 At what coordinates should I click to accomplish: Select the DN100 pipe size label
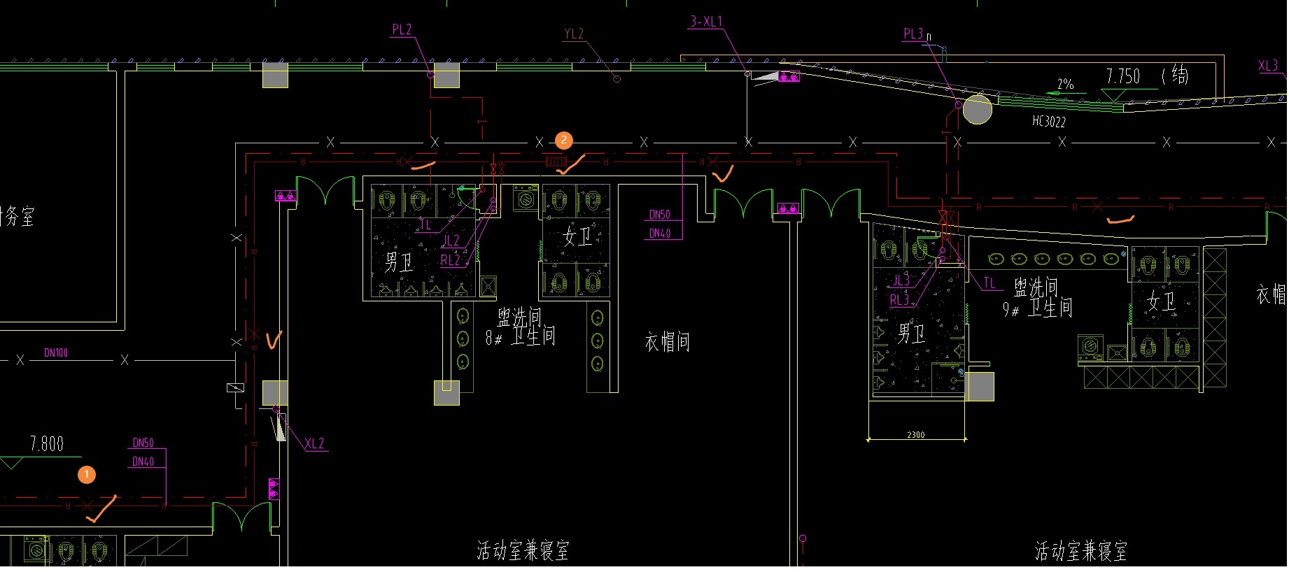point(56,353)
